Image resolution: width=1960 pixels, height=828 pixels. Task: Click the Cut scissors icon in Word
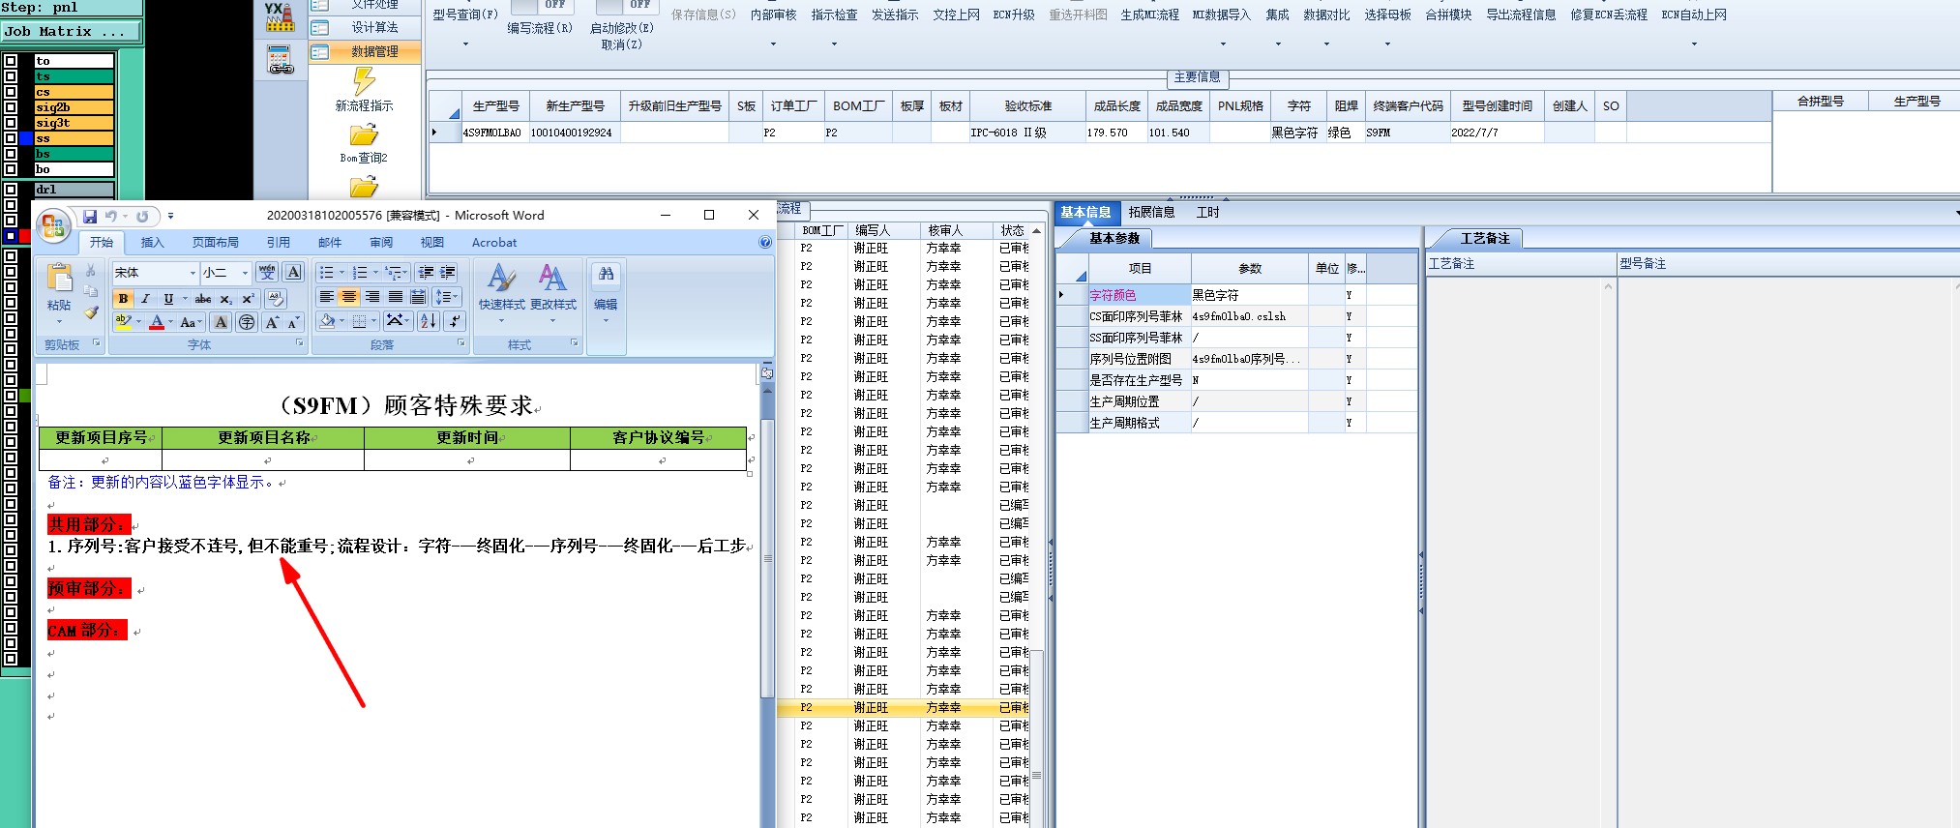(x=91, y=272)
